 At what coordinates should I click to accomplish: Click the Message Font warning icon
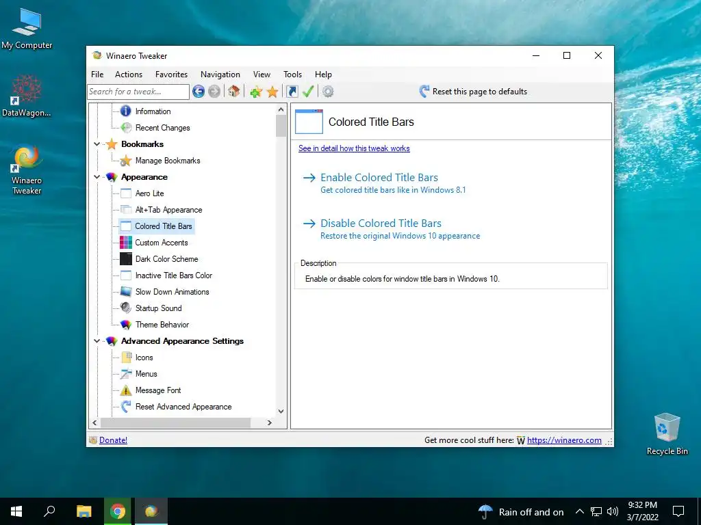click(126, 390)
